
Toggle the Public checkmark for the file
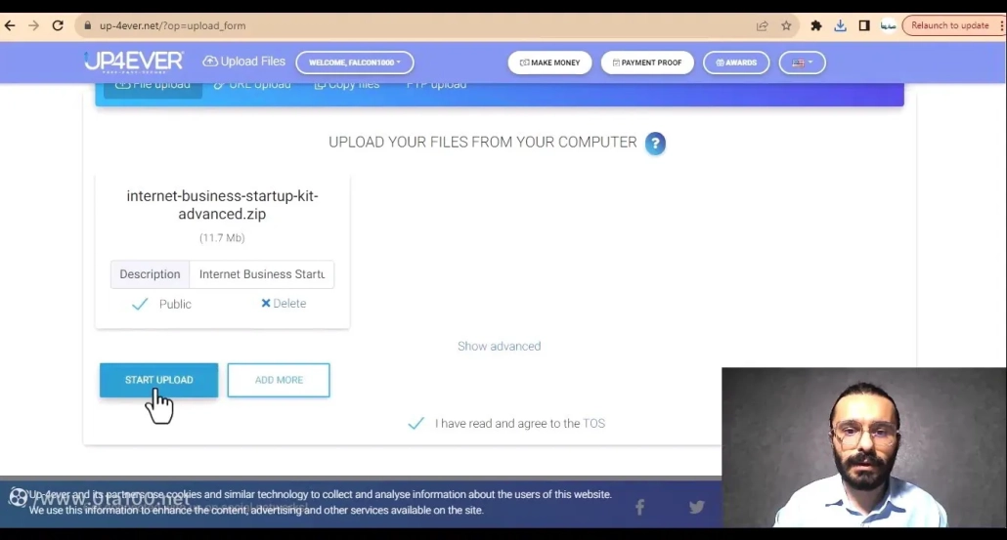[x=140, y=304]
